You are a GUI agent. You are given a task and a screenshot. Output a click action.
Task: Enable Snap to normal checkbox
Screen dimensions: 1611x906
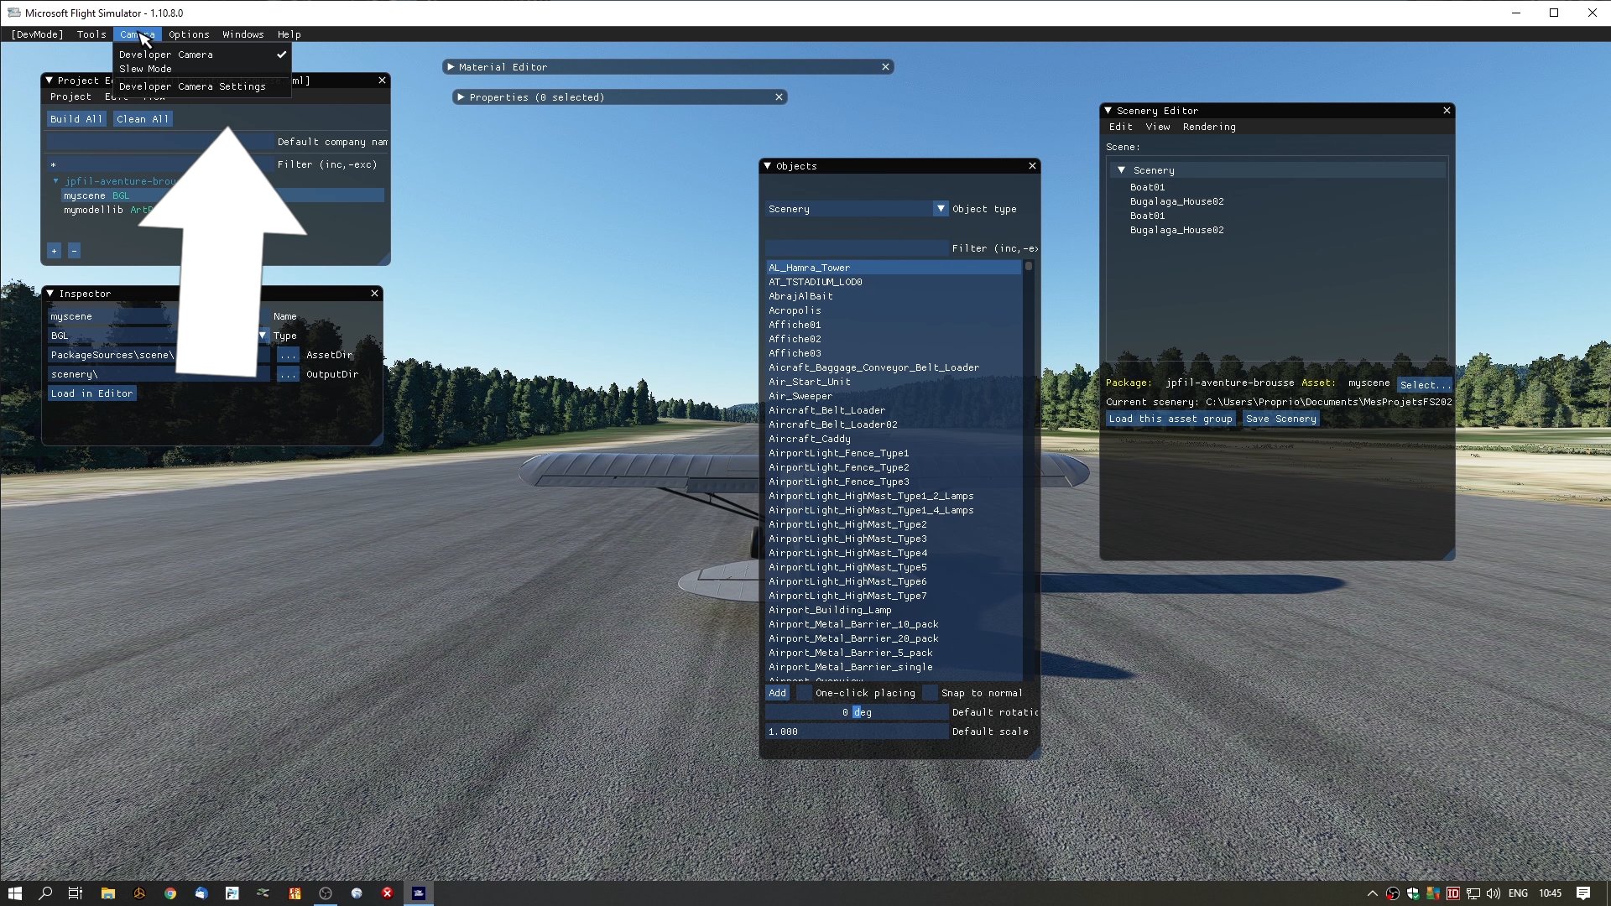pyautogui.click(x=930, y=693)
